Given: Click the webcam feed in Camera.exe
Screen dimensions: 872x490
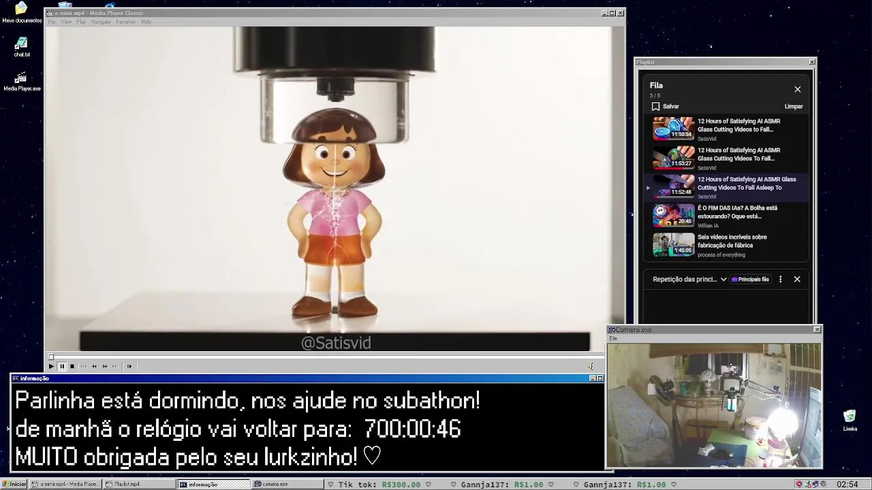Looking at the screenshot, I should point(714,405).
